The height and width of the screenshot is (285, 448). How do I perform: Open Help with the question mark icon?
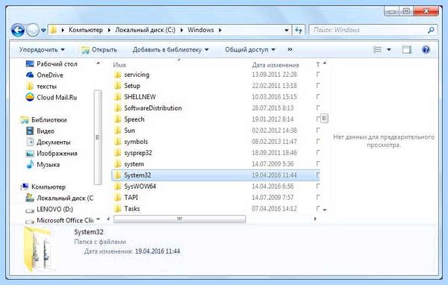point(426,50)
